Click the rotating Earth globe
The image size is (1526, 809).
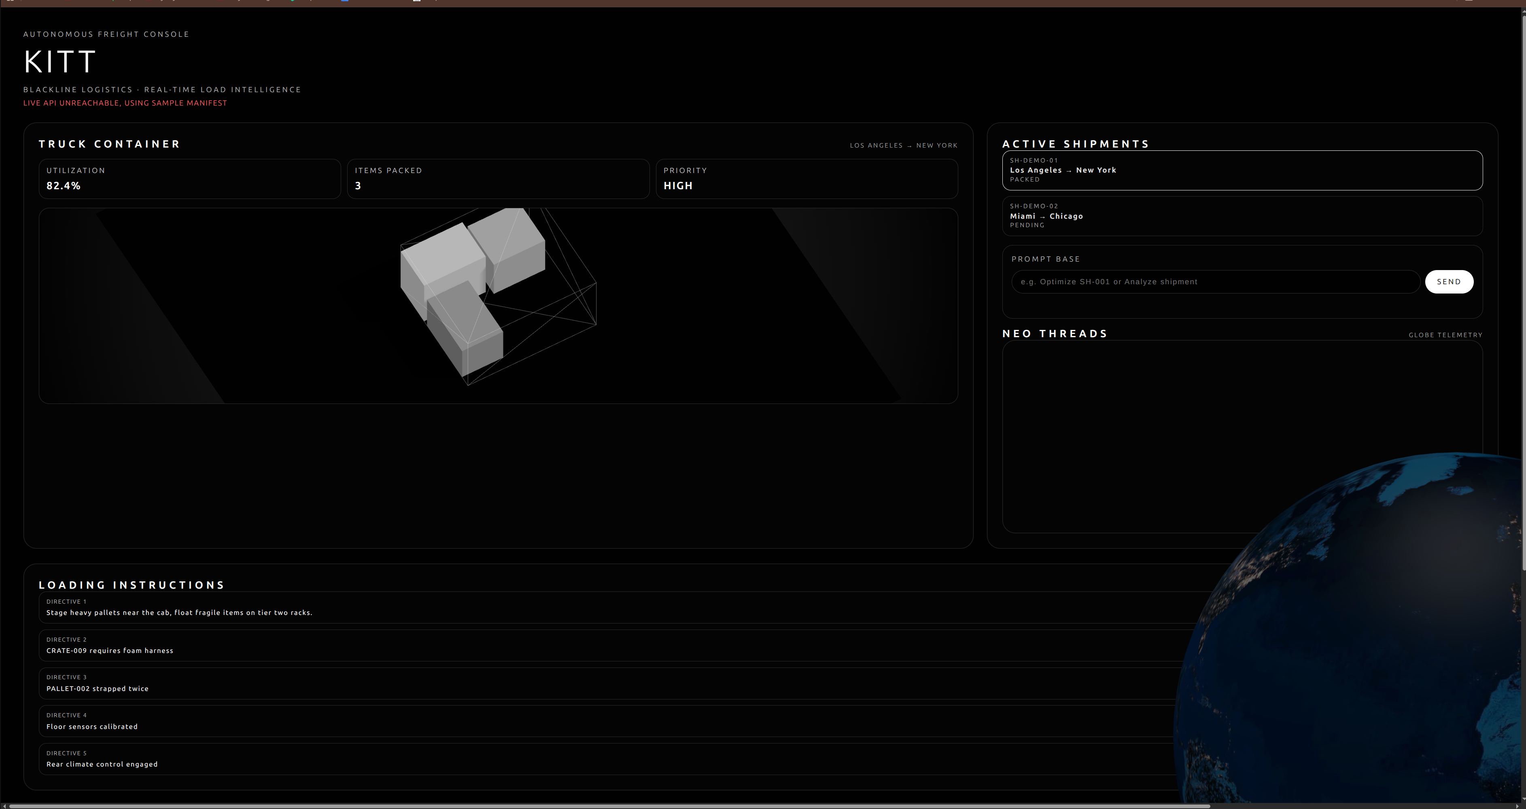(x=1363, y=651)
